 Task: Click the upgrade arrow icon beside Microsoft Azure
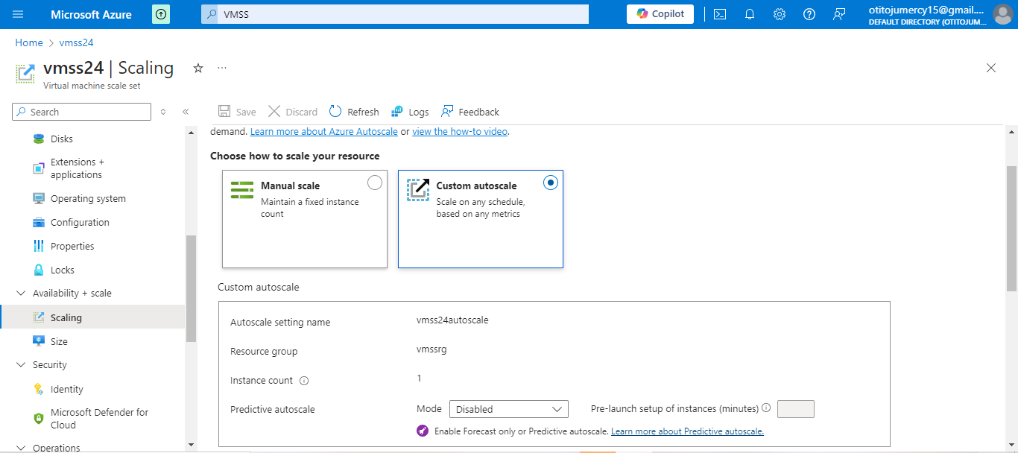coord(161,14)
